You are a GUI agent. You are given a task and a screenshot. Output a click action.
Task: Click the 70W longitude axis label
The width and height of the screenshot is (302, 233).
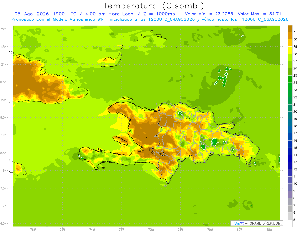point(210,229)
